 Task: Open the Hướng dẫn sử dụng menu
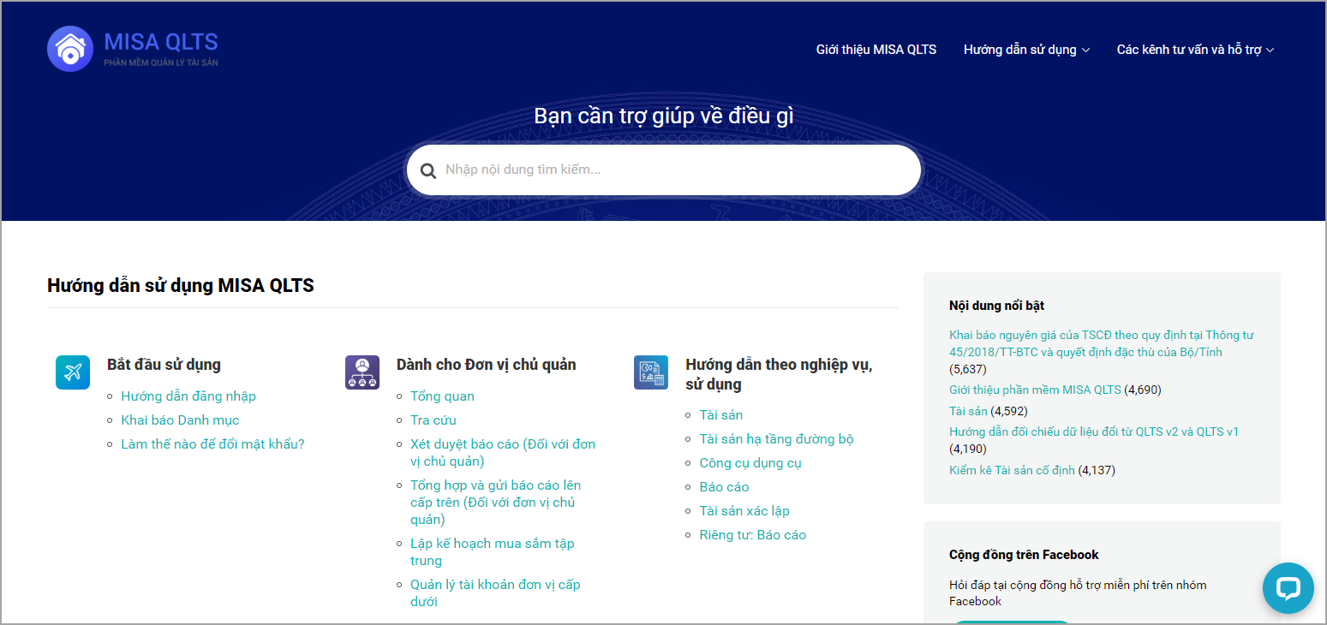1019,50
